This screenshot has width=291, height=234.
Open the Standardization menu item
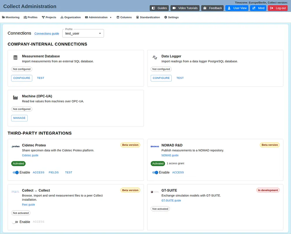(x=148, y=17)
